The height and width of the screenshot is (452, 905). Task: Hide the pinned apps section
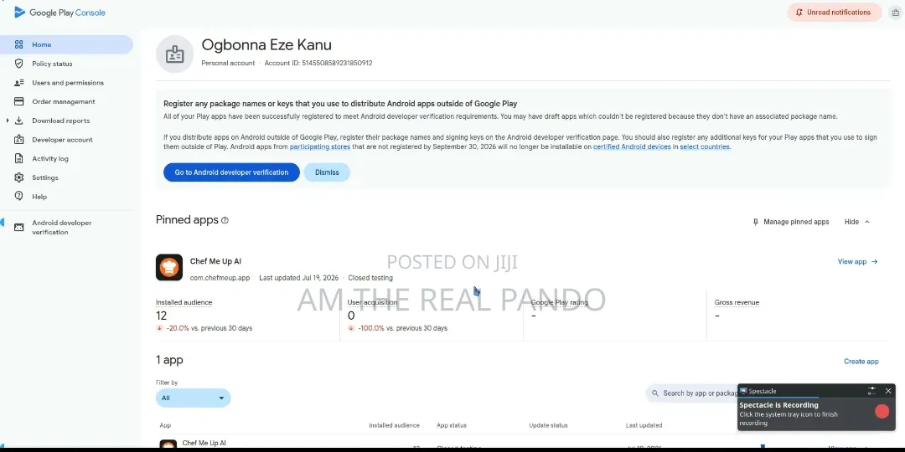[857, 222]
